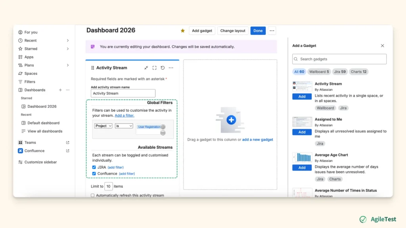Viewport: 406px width, 228px height.
Task: Select the Wallboard 5 gadget filter
Action: [319, 72]
